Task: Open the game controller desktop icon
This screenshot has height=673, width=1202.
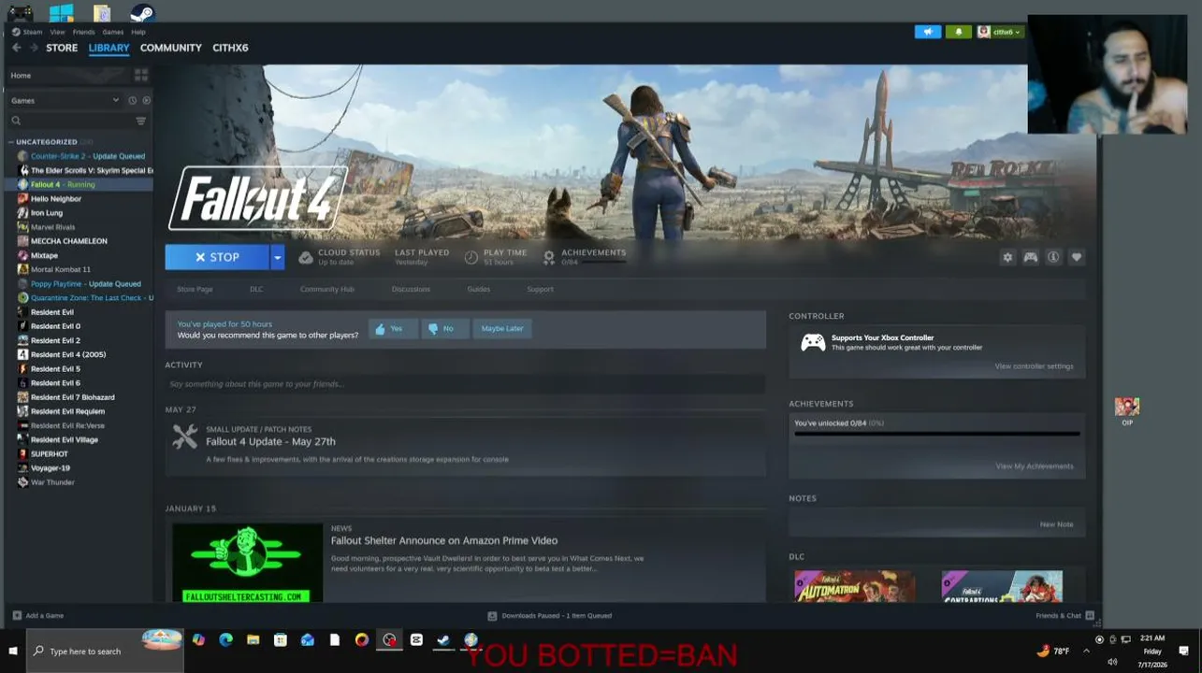Action: 20,13
